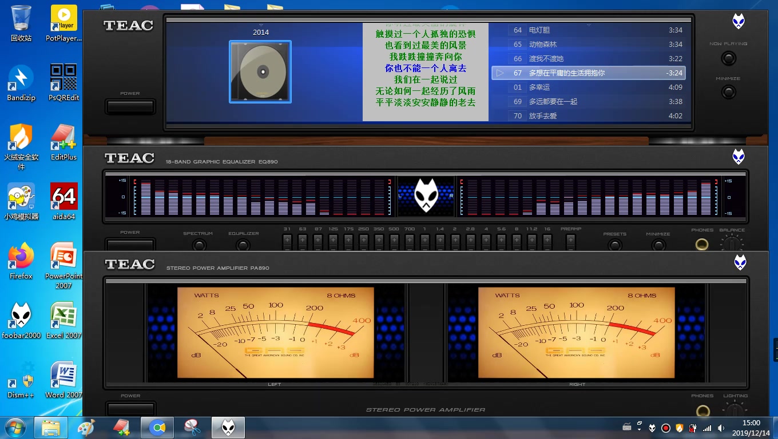Toggle the EQUALIZER knob button

[244, 245]
